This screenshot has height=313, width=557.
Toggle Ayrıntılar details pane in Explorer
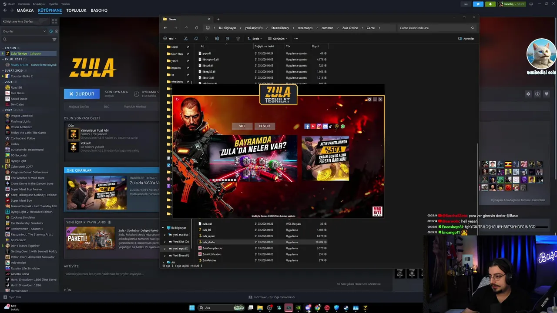click(x=466, y=39)
